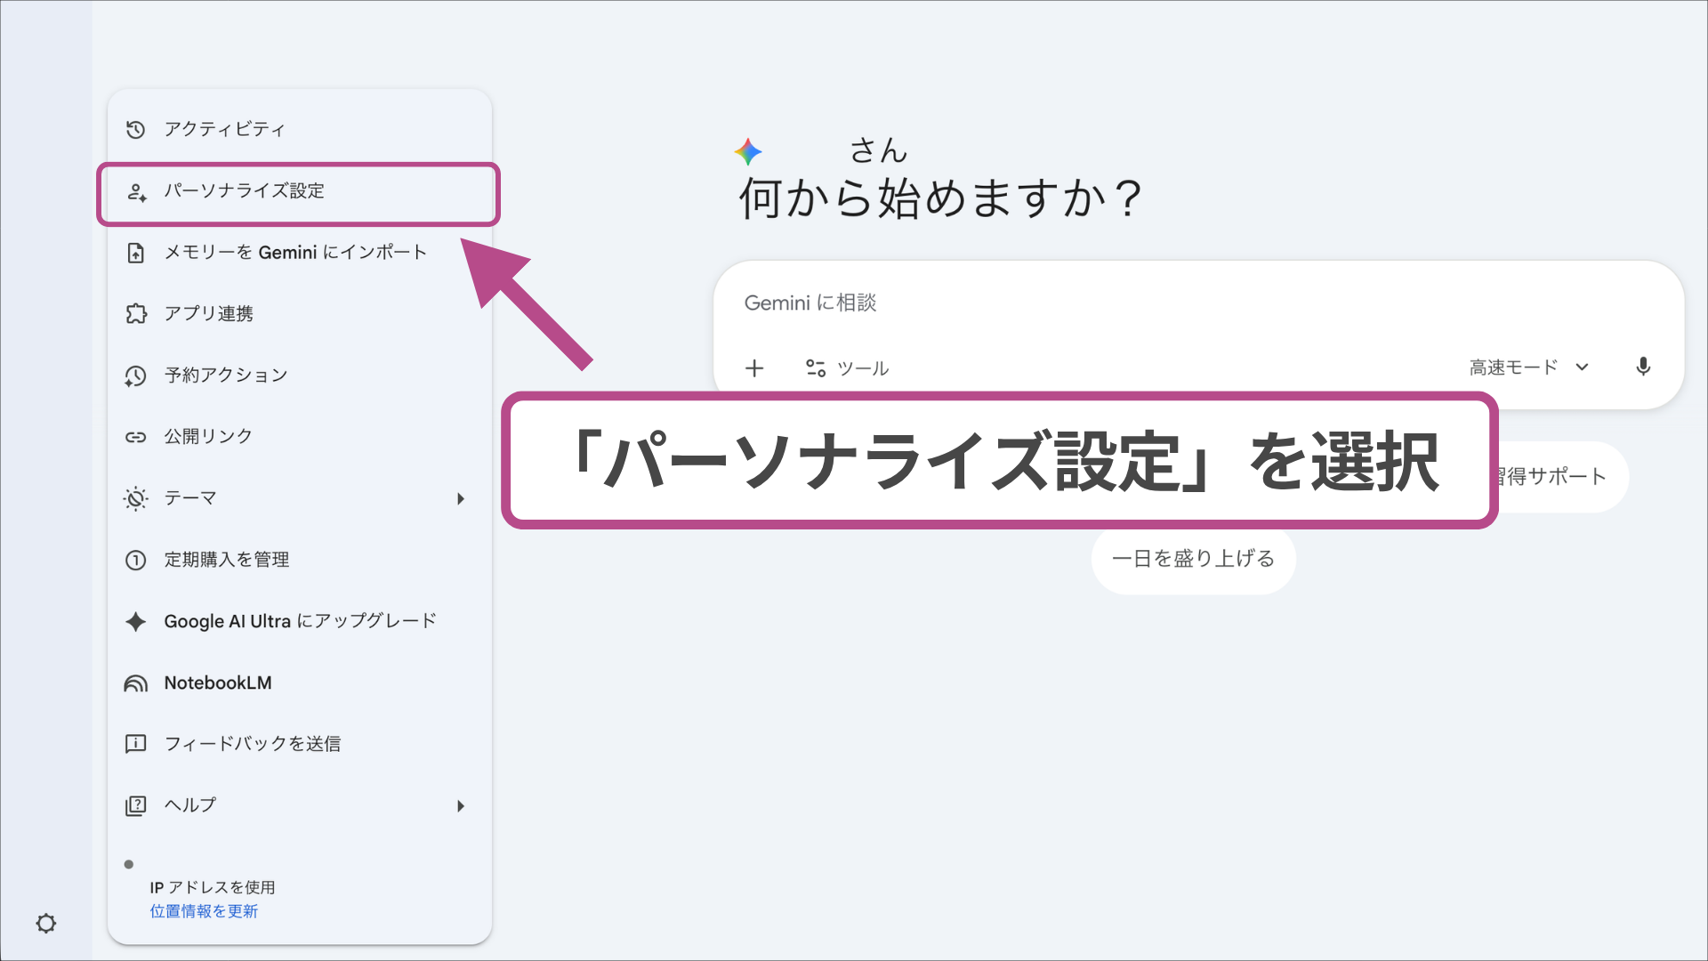This screenshot has width=1708, height=961.
Task: Click the Google AI Ultra sparkle icon
Action: click(135, 621)
